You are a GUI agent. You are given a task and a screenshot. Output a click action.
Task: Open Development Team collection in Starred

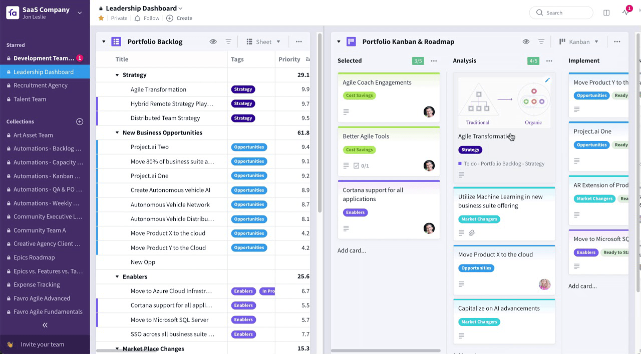click(44, 58)
